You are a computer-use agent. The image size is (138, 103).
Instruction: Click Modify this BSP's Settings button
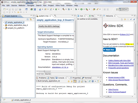pyautogui.click(x=49, y=26)
